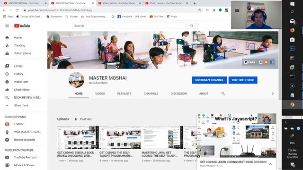Click the channel search icon in tabs row
303x170 pixels.
[x=223, y=93]
